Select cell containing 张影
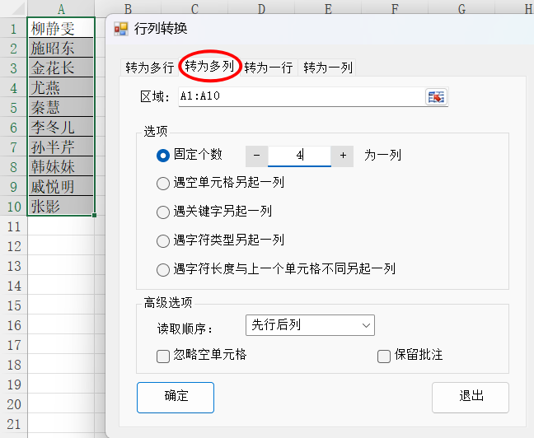This screenshot has width=534, height=438. pos(61,206)
